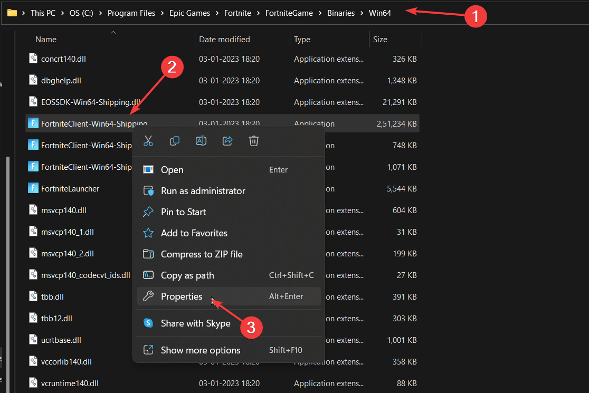Viewport: 589px width, 393px height.
Task: Click the star icon beside Add to Favorites
Action: click(x=148, y=233)
